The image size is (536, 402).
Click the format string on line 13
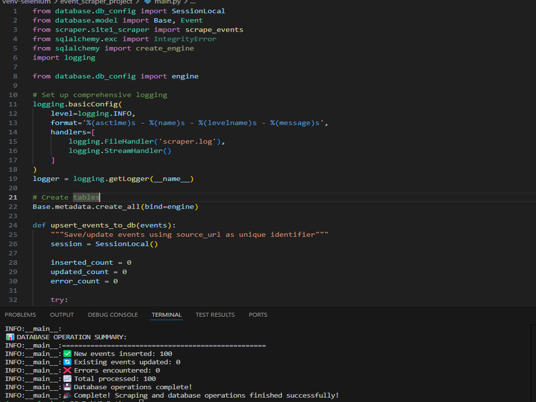pyautogui.click(x=203, y=123)
